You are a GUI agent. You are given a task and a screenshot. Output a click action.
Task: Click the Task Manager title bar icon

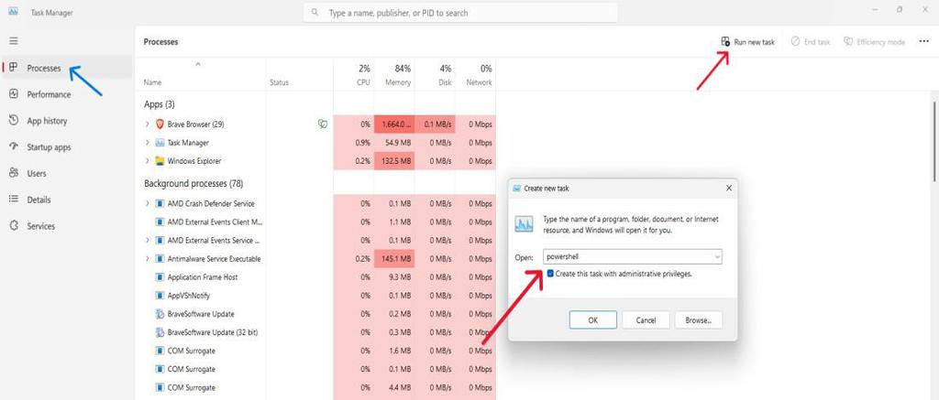click(13, 12)
